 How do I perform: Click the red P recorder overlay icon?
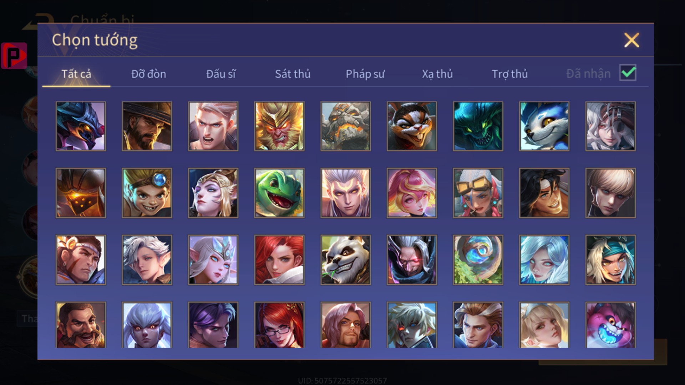tap(14, 56)
